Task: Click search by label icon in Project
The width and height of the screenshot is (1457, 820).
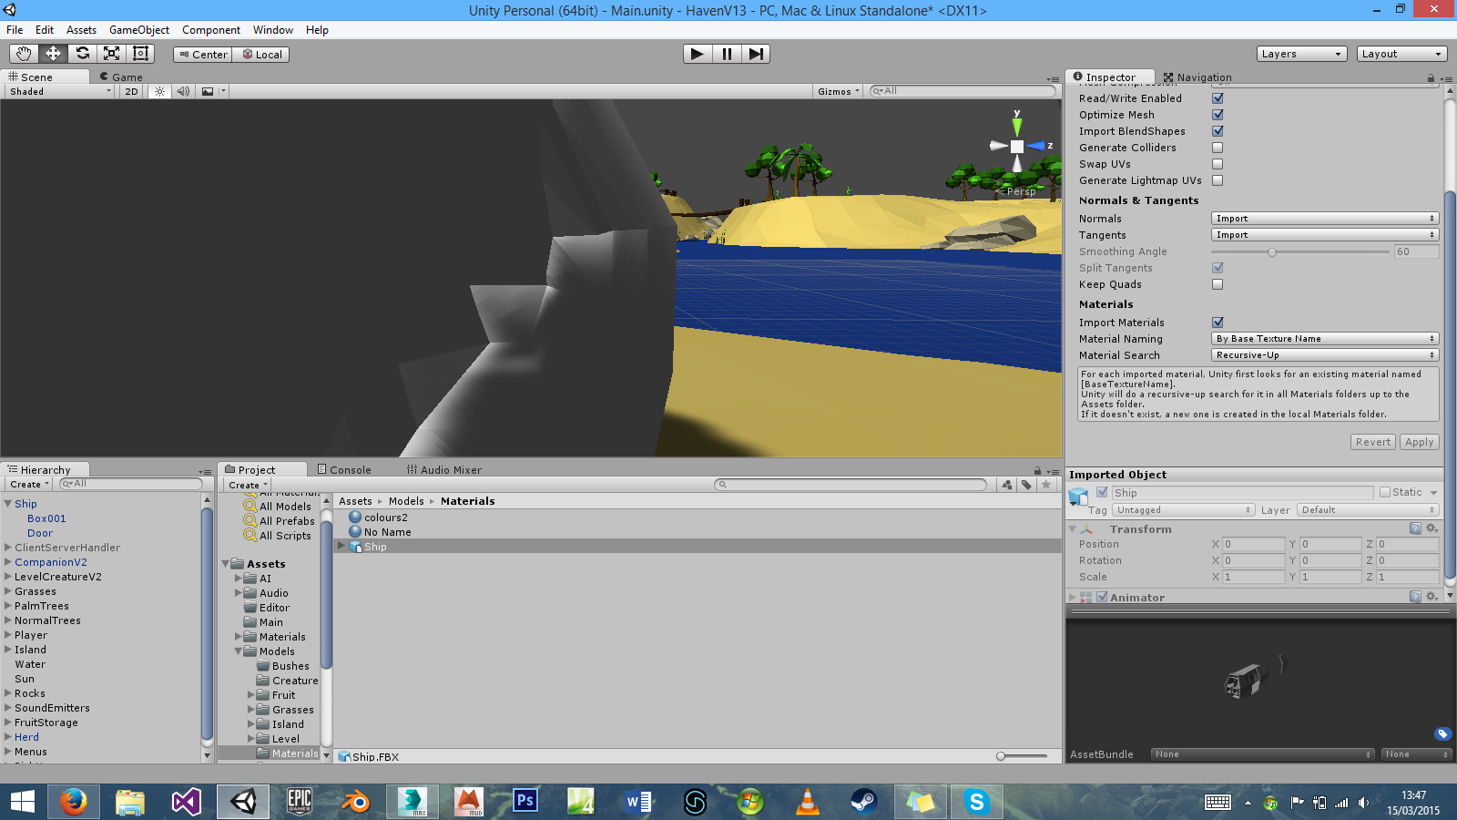Action: tap(1026, 485)
